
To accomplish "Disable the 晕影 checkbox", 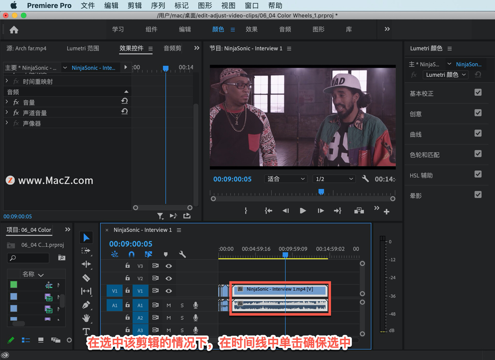I will coord(478,194).
